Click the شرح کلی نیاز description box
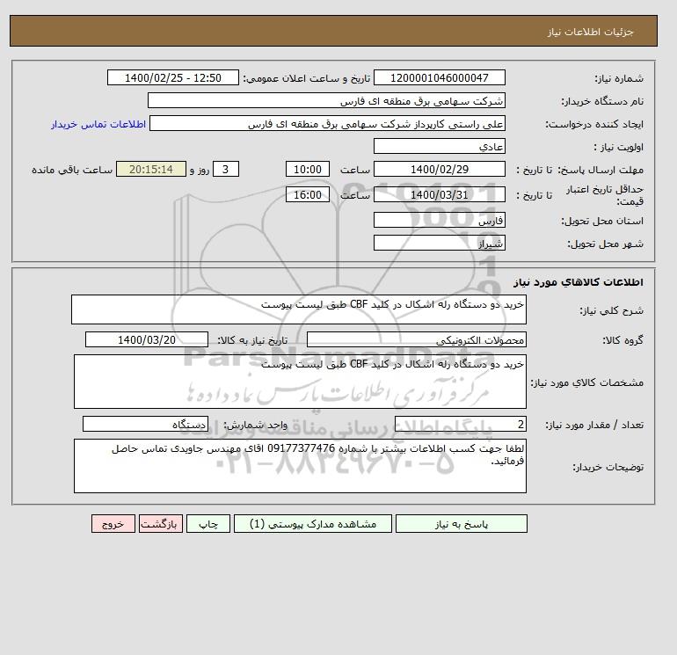677x655 pixels. 299,309
